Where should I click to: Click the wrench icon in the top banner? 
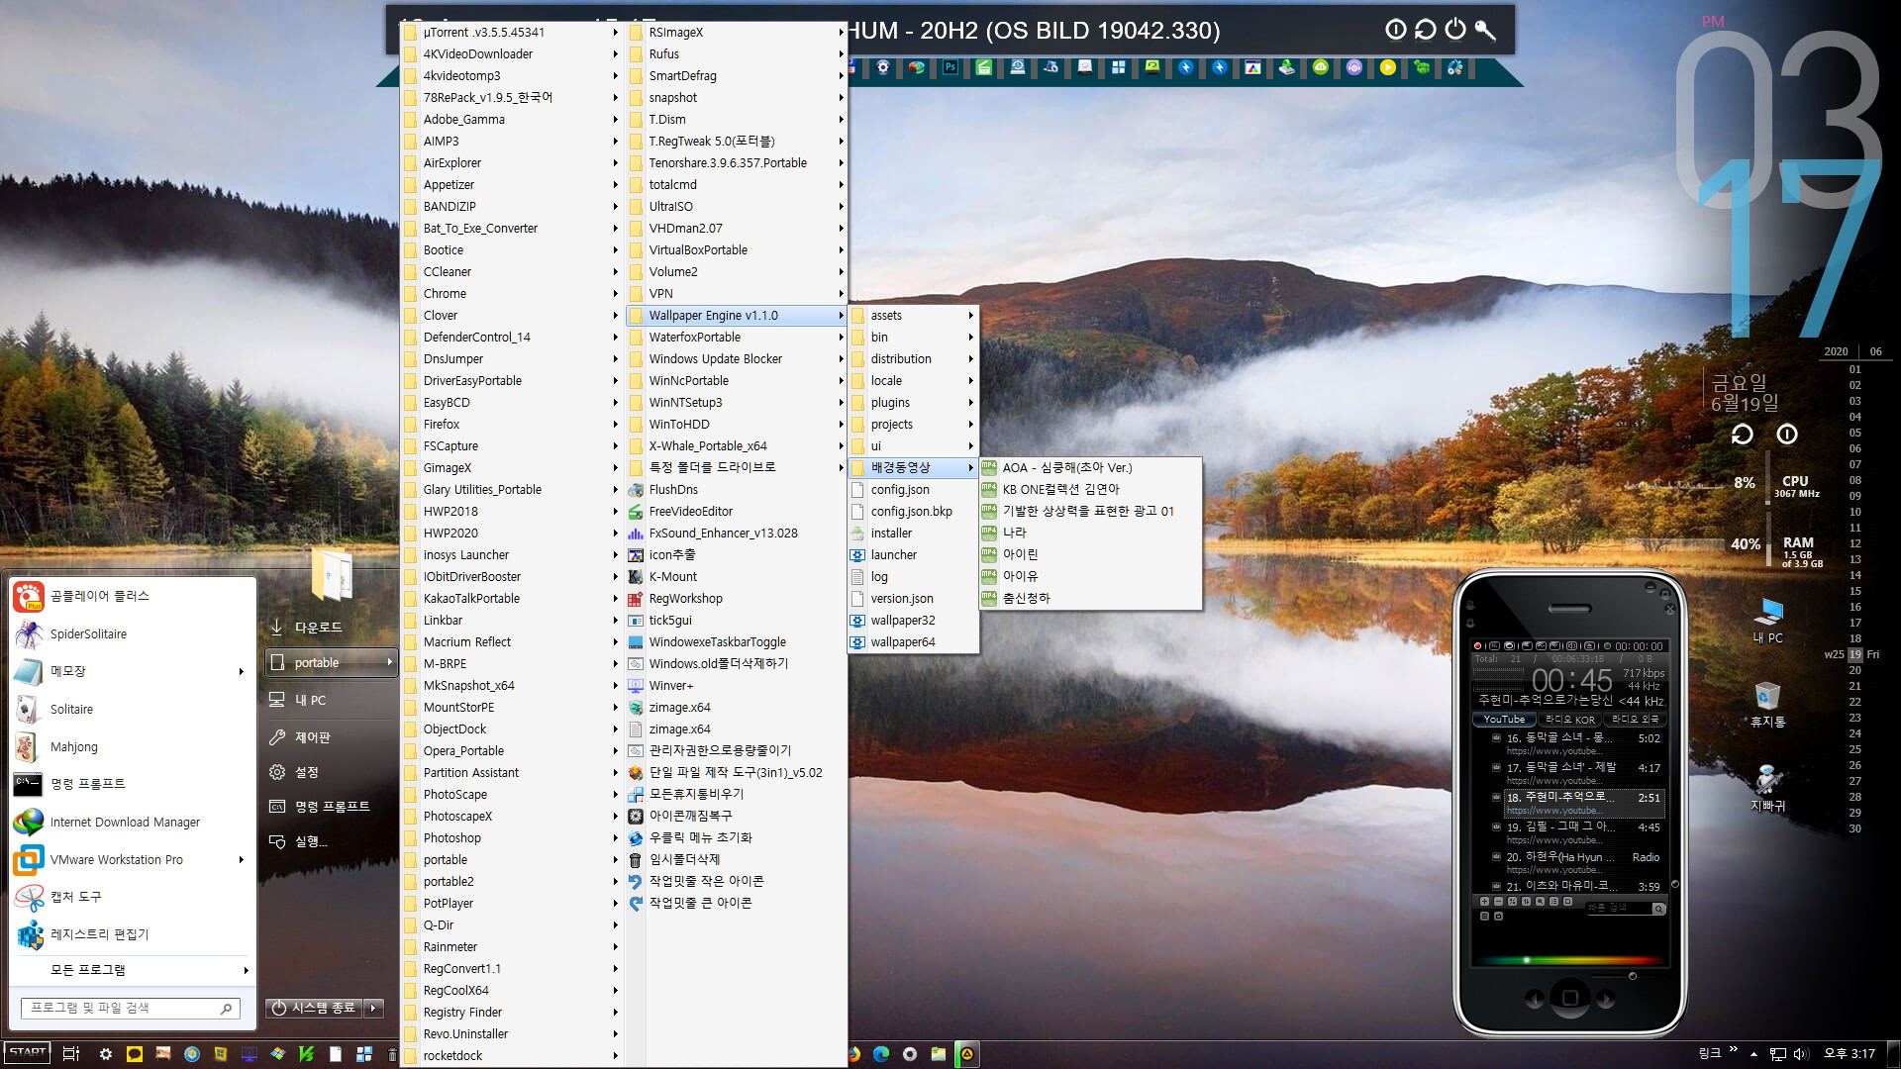(x=1485, y=30)
